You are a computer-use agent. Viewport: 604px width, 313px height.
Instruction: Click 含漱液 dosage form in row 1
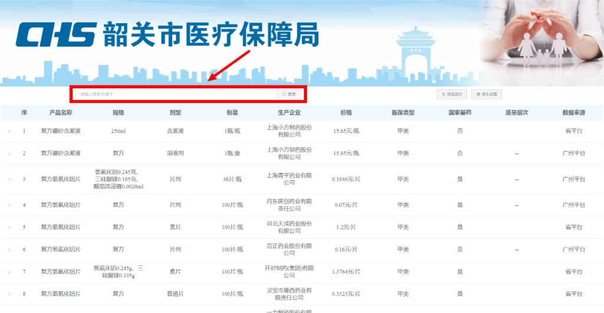point(175,131)
